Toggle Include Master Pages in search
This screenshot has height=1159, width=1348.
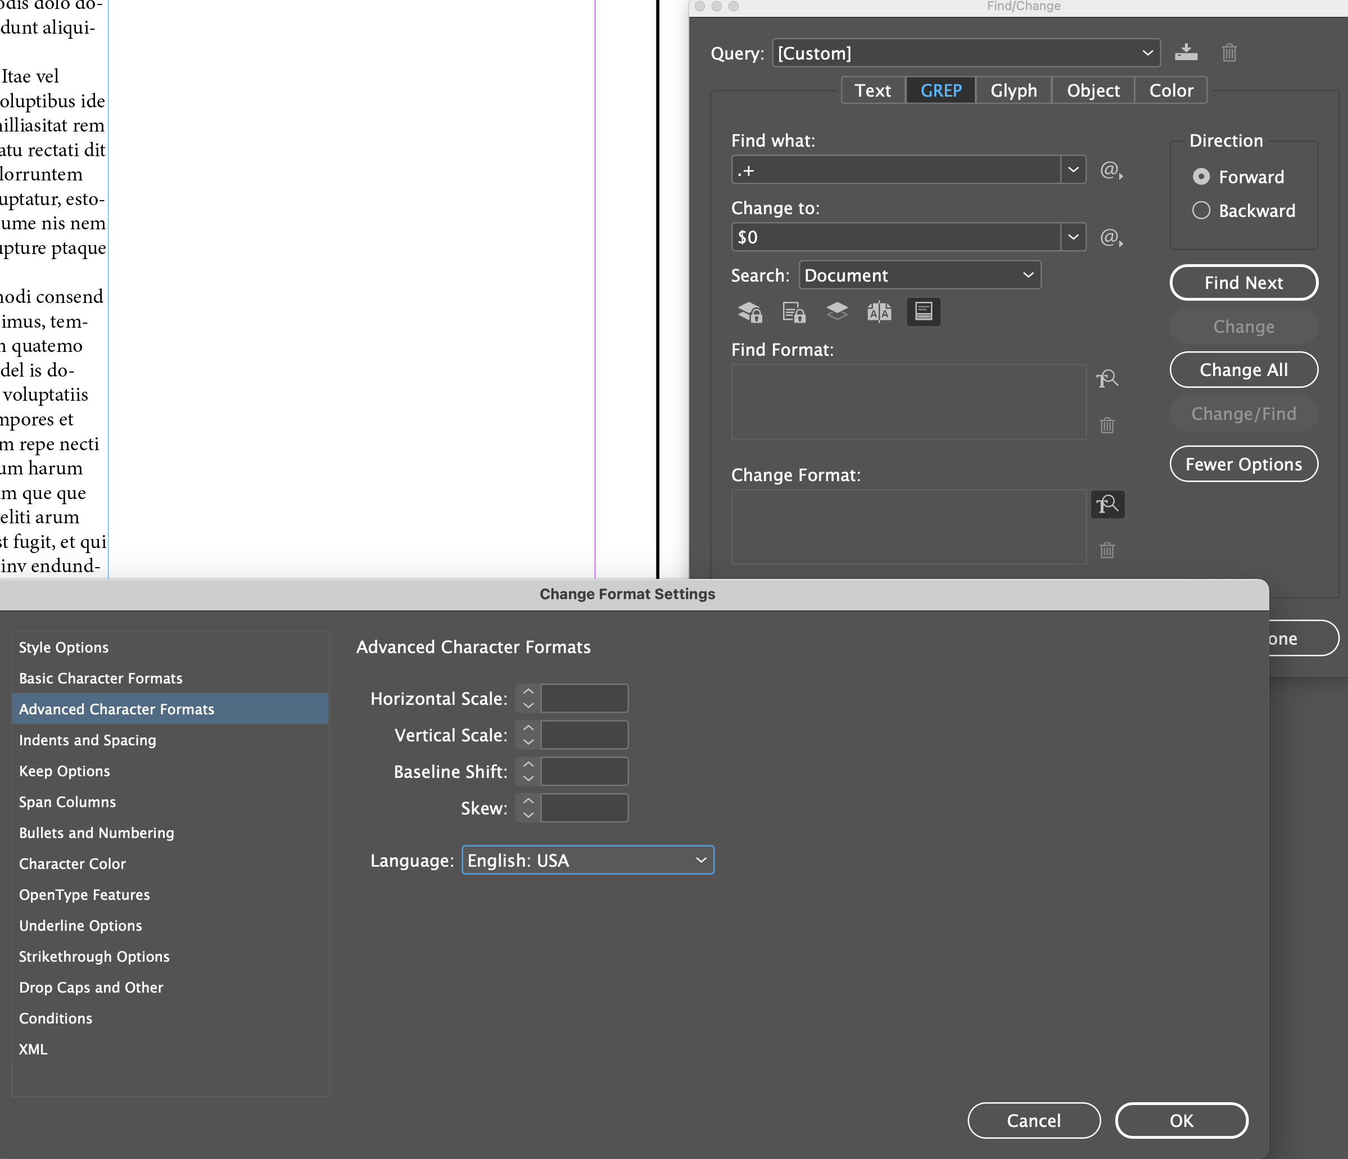(880, 312)
